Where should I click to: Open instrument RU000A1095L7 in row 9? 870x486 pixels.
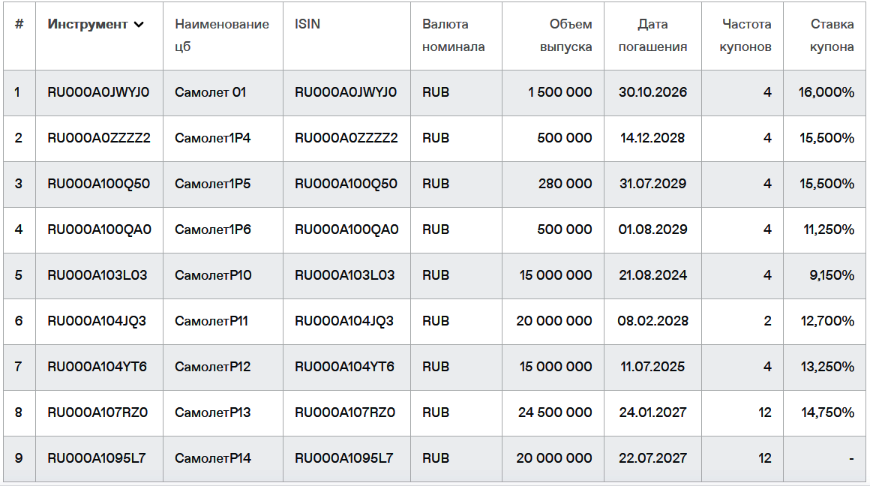[97, 458]
